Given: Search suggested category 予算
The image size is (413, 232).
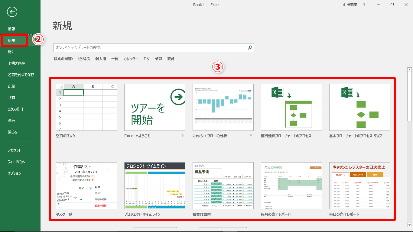Looking at the screenshot, I should pos(158,59).
